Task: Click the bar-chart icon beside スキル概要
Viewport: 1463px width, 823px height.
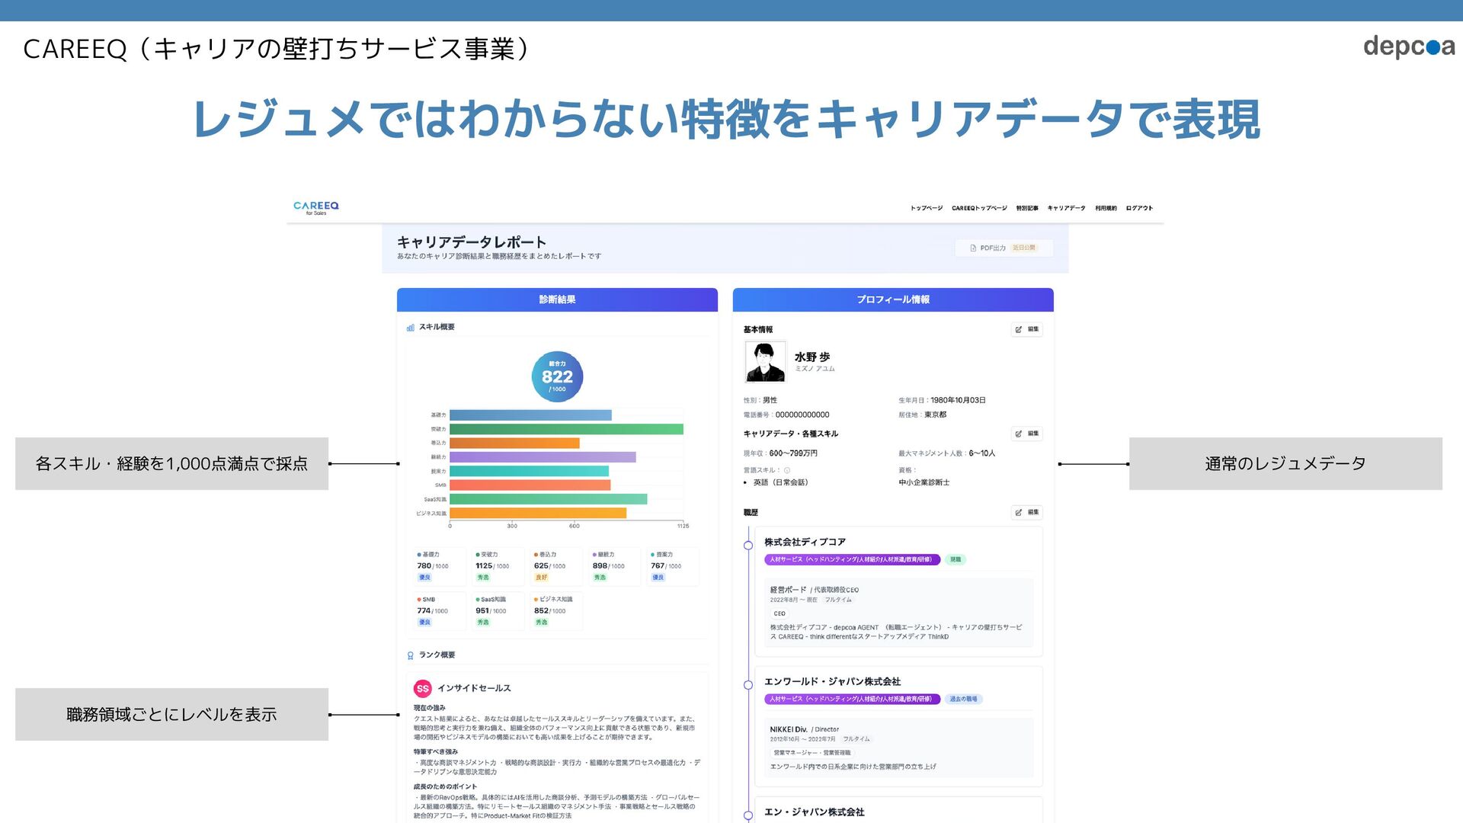Action: coord(411,327)
